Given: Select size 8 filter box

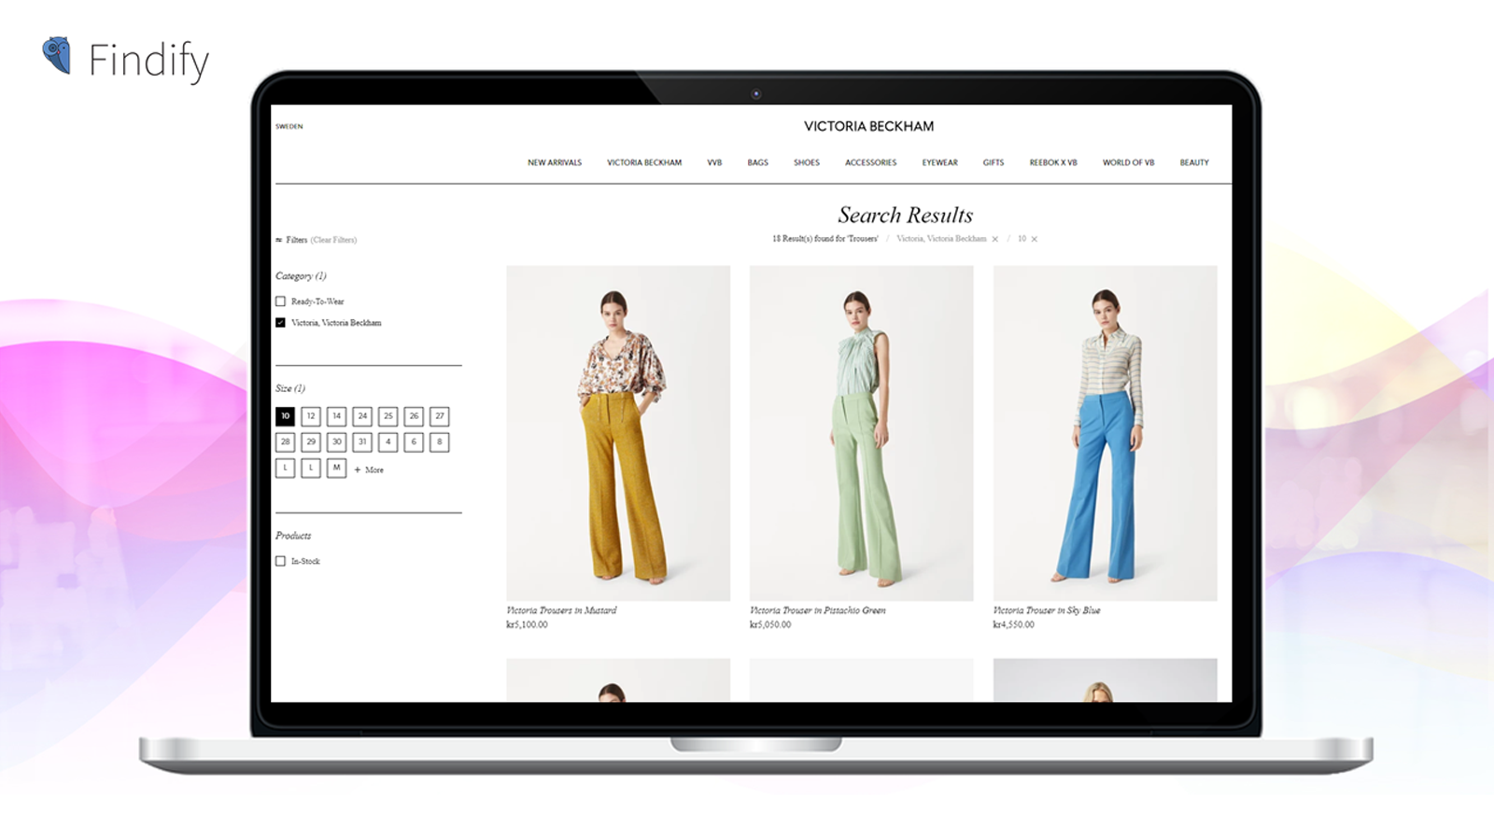Looking at the screenshot, I should pyautogui.click(x=440, y=442).
